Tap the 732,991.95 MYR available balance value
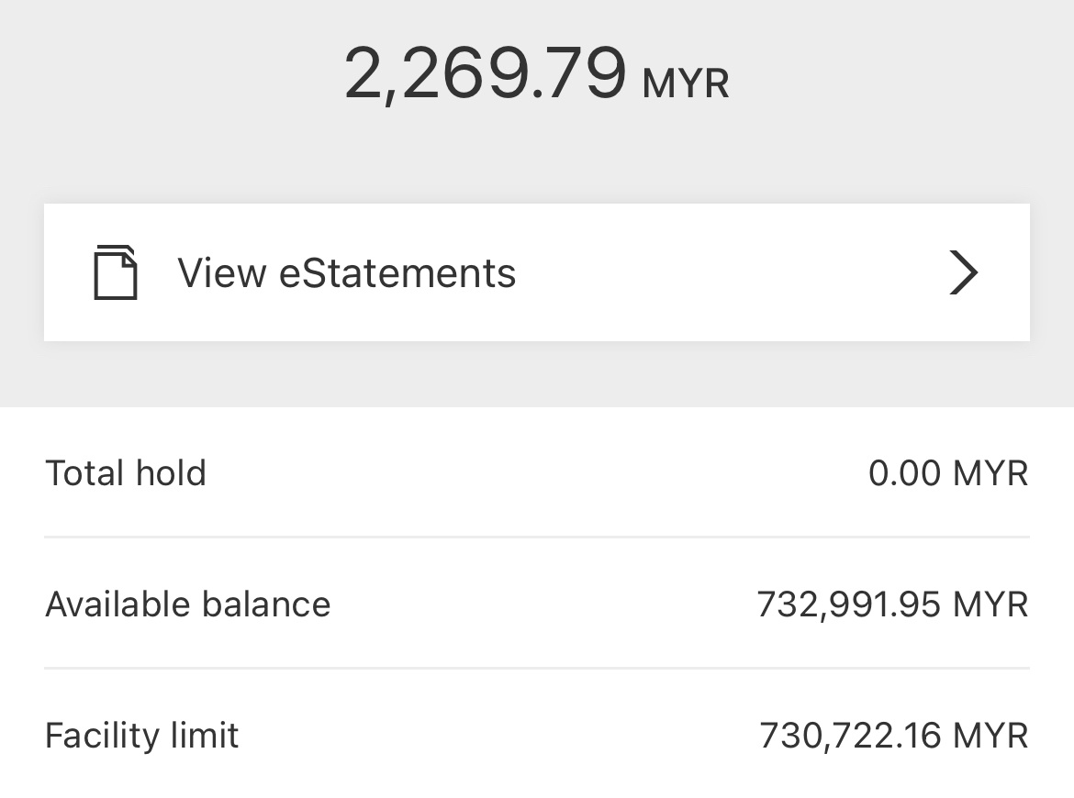This screenshot has height=798, width=1074. point(892,605)
